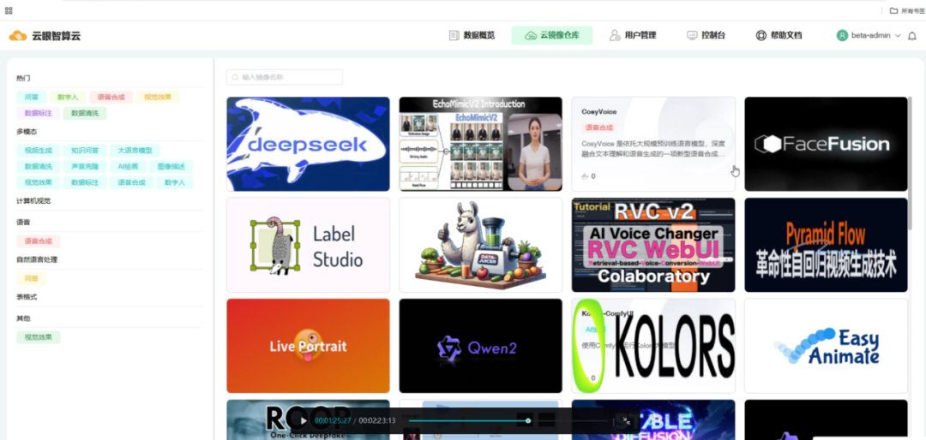The width and height of the screenshot is (926, 440).
Task: Open the 所有书签 bookmarks folder
Action: [x=906, y=10]
